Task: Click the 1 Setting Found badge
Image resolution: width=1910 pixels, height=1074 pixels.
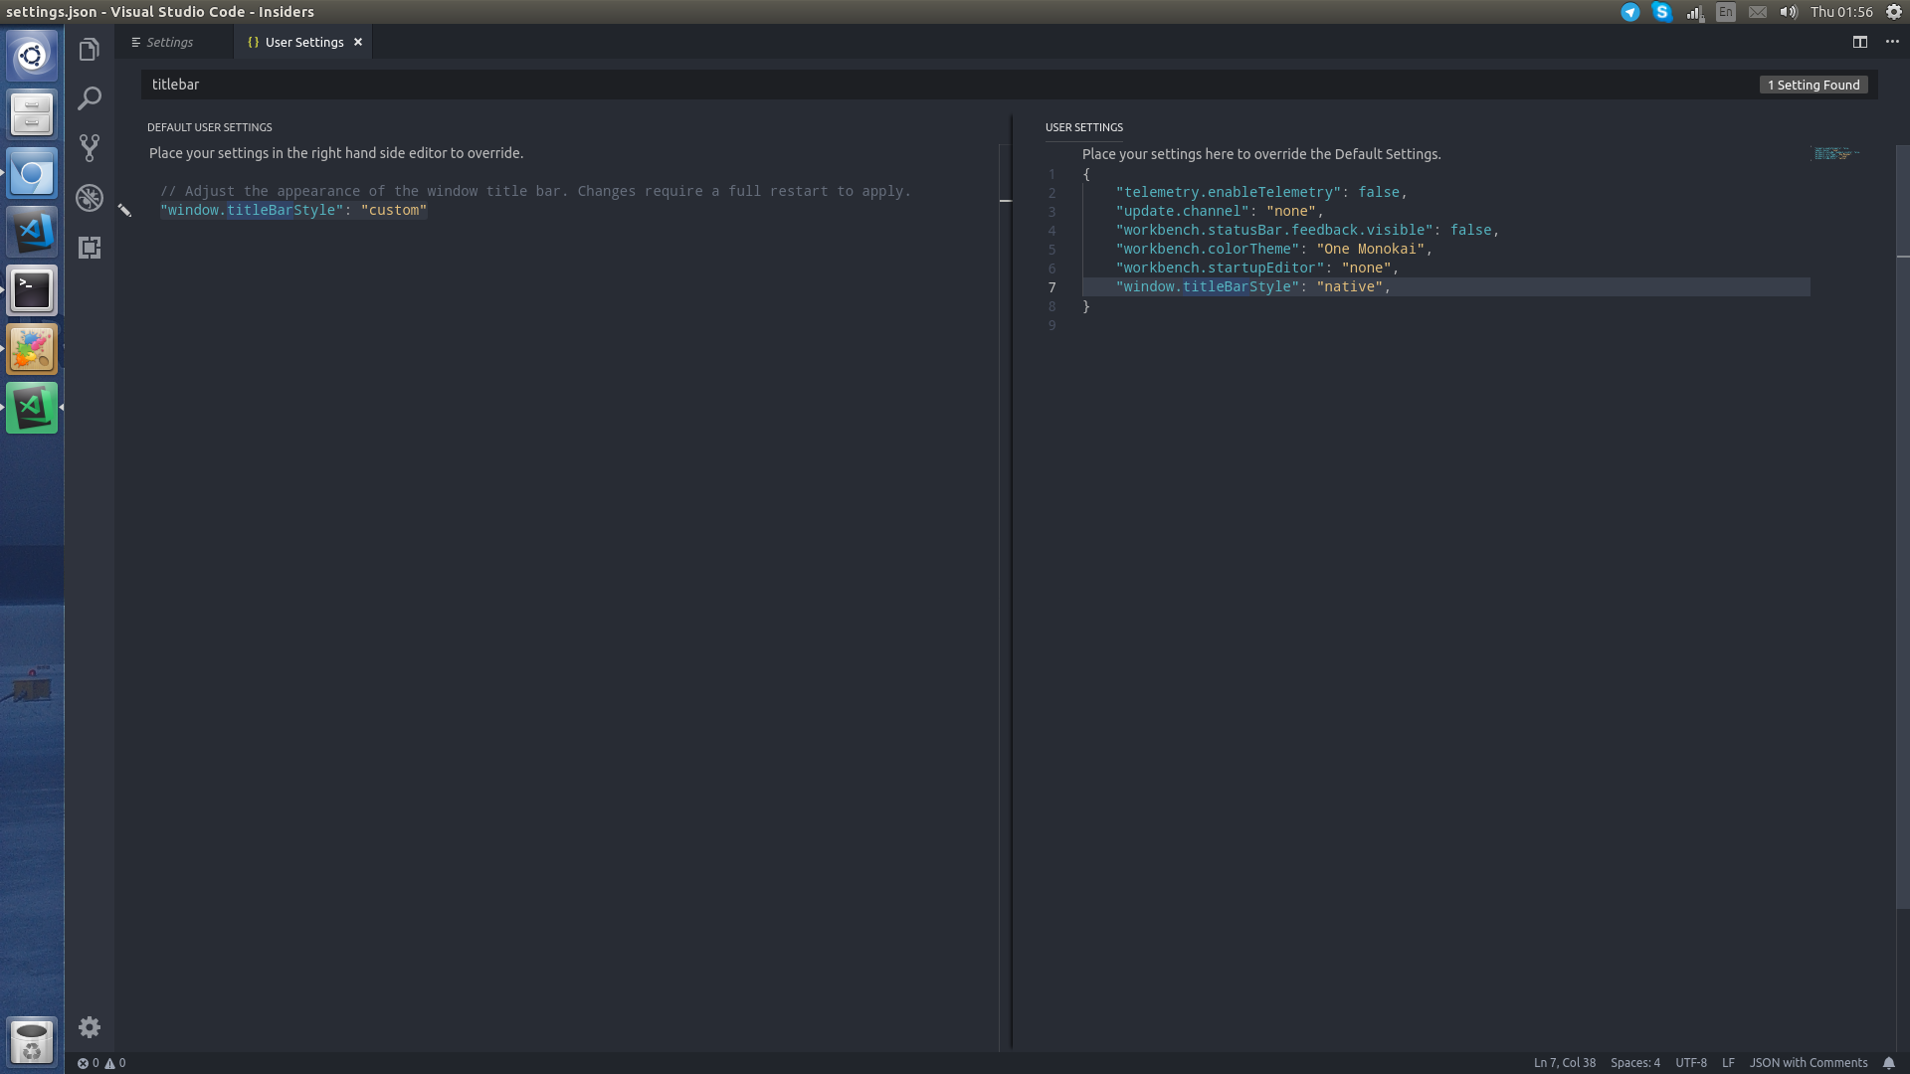Action: pos(1814,85)
